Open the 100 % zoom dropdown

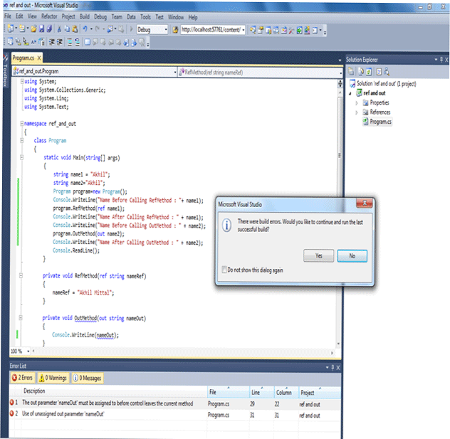tap(28, 351)
